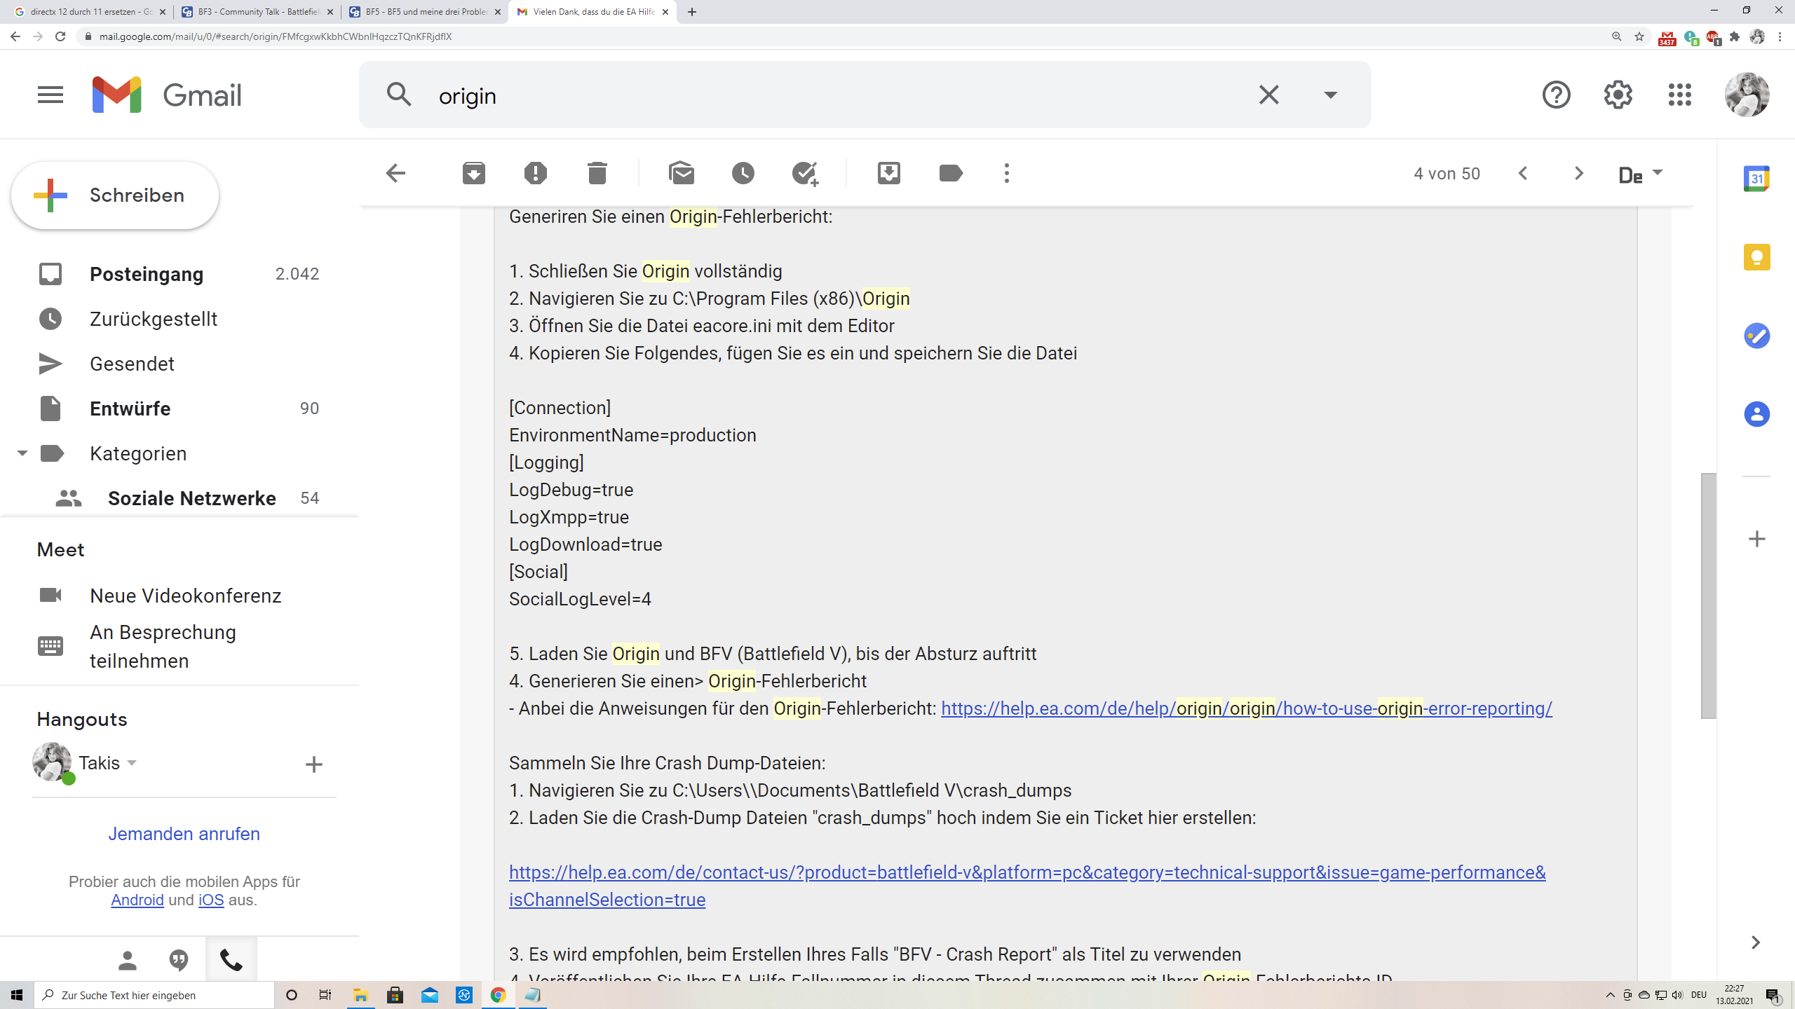Report this email as spam

click(535, 173)
